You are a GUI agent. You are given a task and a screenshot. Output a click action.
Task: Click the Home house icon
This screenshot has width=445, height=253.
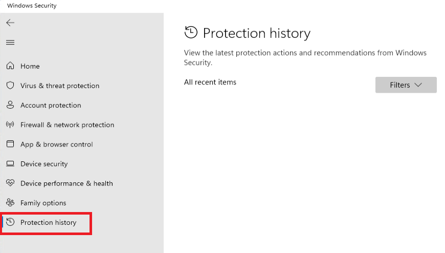click(x=10, y=66)
